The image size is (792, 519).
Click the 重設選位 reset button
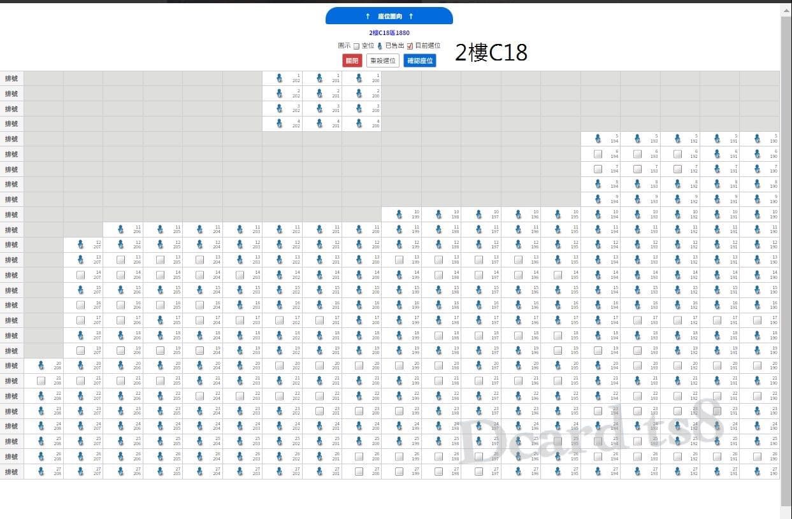point(383,60)
